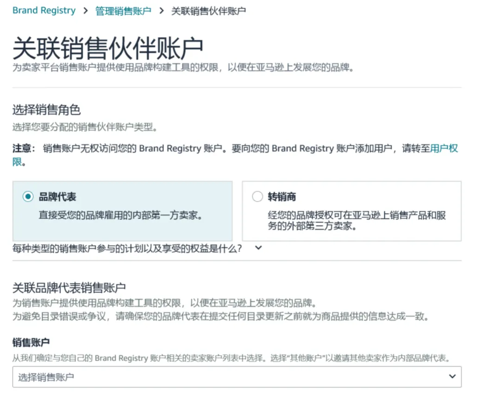Click the 转销商 card description about 外部第三方卖家
The width and height of the screenshot is (500, 396).
tap(356, 221)
